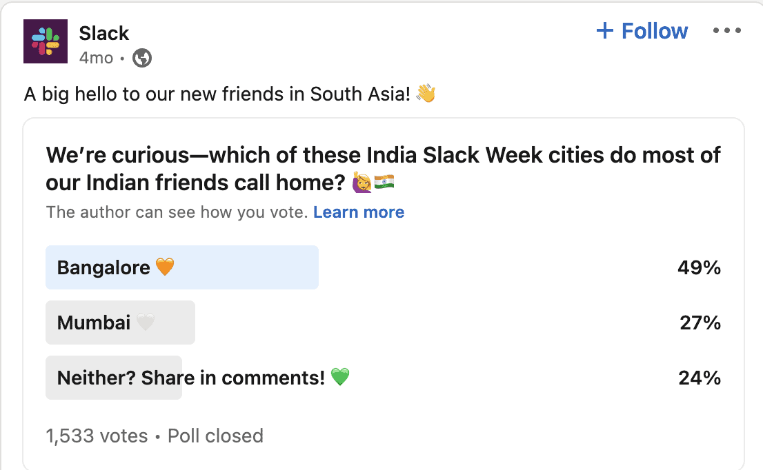Click the orange heart beside Bangalore
The image size is (763, 470).
pos(165,267)
